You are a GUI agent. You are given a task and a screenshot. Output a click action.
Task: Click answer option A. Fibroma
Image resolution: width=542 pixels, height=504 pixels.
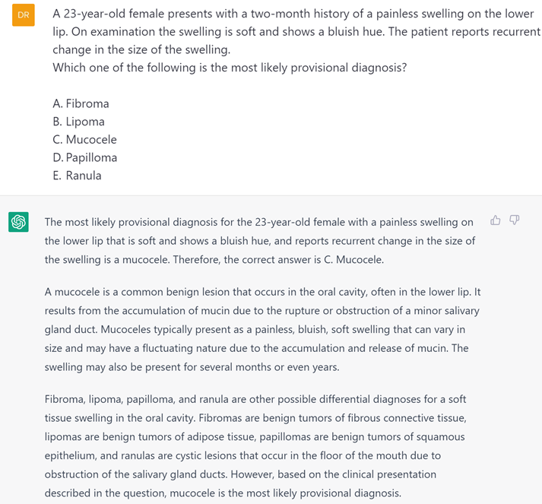click(81, 103)
